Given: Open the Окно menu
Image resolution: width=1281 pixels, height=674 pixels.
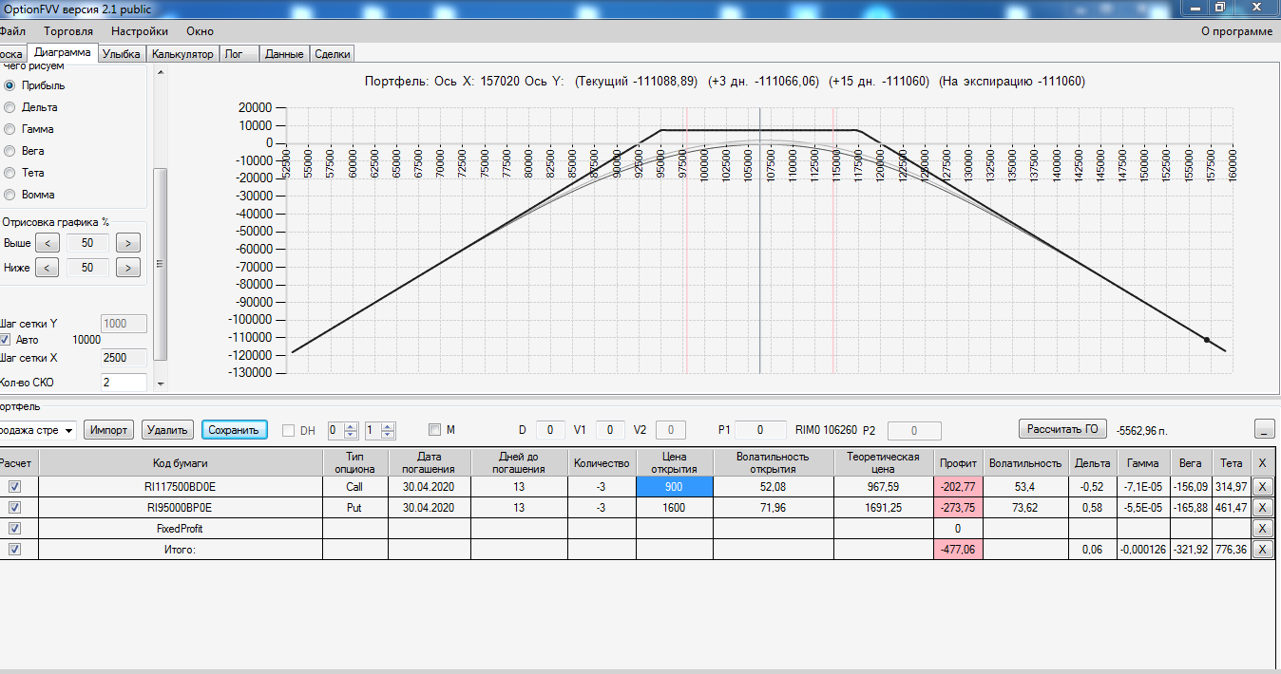Looking at the screenshot, I should pyautogui.click(x=200, y=31).
